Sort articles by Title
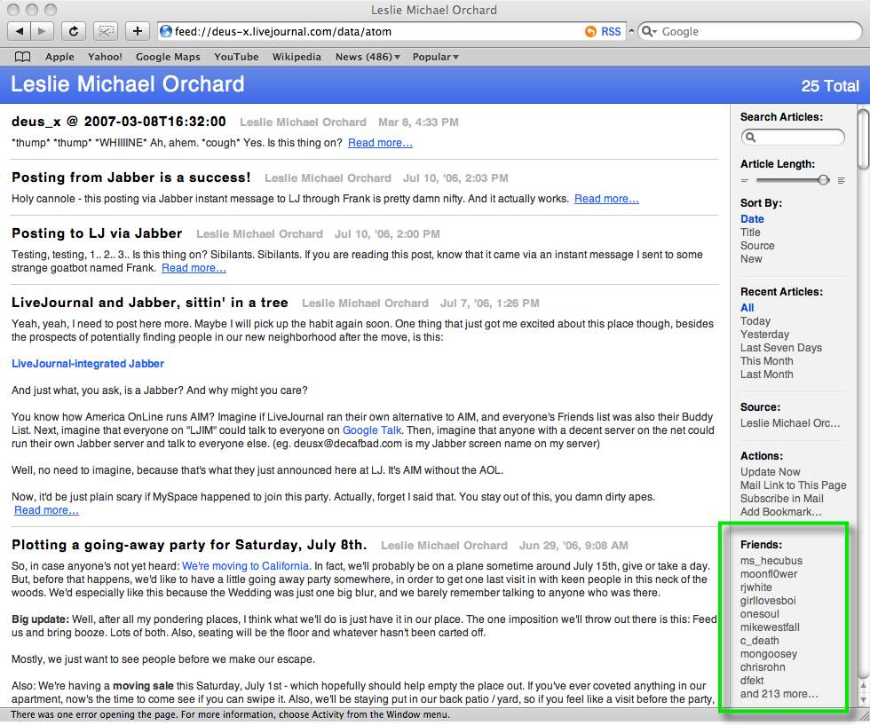 (x=750, y=232)
